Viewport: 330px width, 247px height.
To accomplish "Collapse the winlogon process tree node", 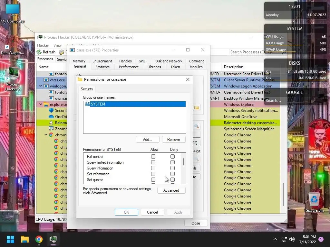I will [x=41, y=86].
